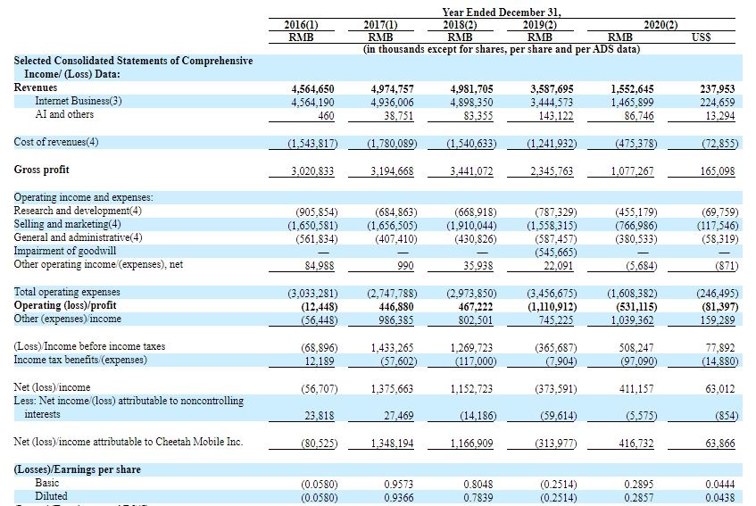The width and height of the screenshot is (756, 506).
Task: Click 'Net (loss)/income attributable to Cheetah Mobile Inc.'
Action: coord(129,442)
